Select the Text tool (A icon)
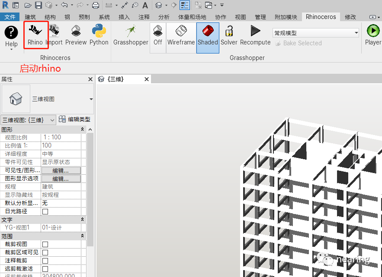 [145, 5]
